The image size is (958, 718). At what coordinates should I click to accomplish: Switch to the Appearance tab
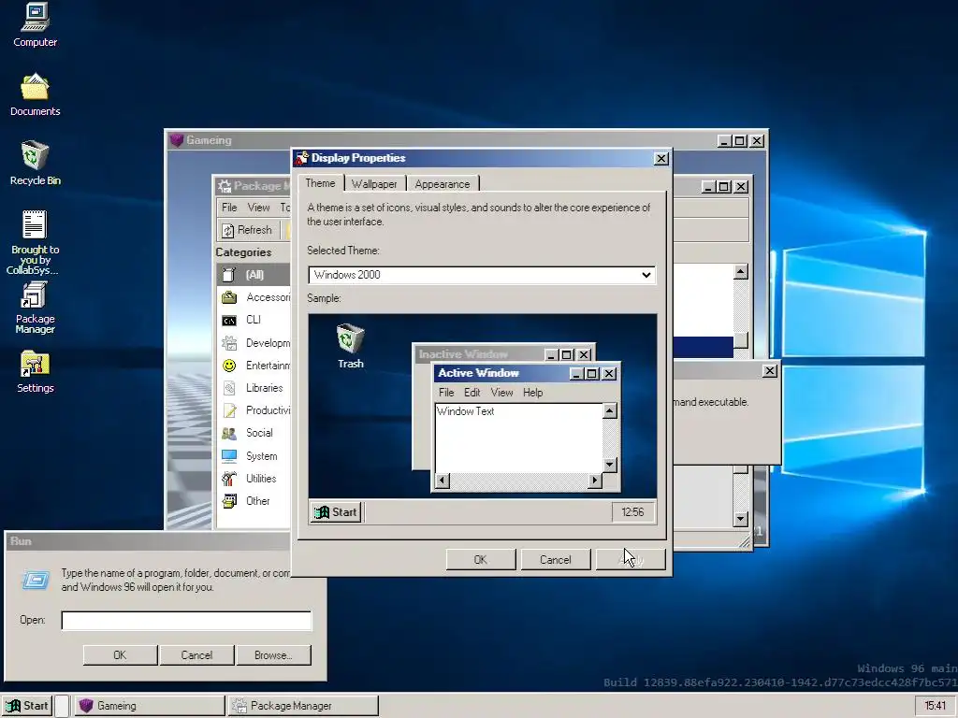coord(443,184)
